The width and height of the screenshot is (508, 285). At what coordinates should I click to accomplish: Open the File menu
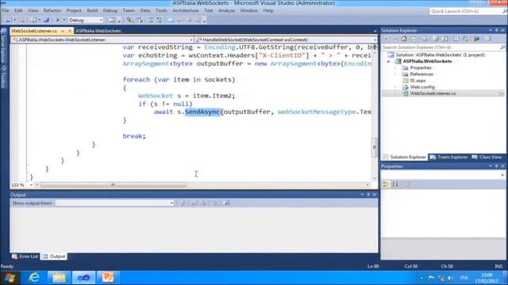pyautogui.click(x=6, y=10)
